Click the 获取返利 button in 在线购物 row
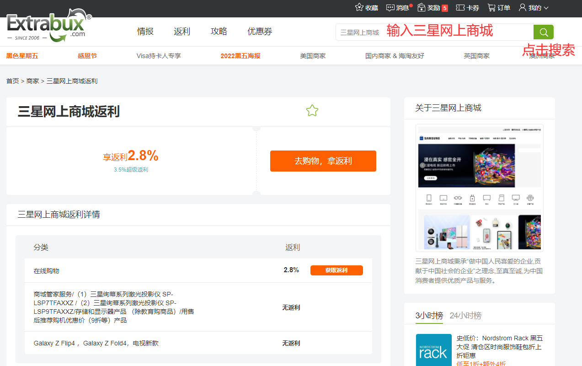Image resolution: width=582 pixels, height=366 pixels. coord(336,270)
